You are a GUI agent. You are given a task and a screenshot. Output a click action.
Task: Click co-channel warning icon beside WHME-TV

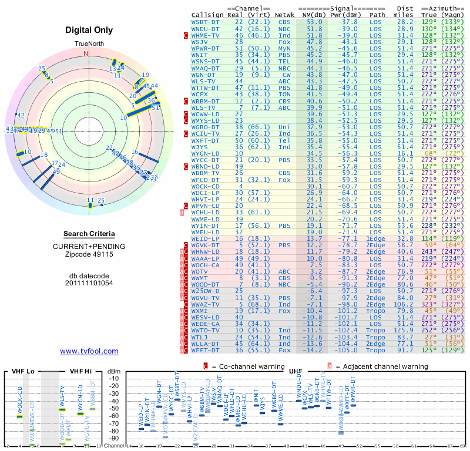coord(186,35)
